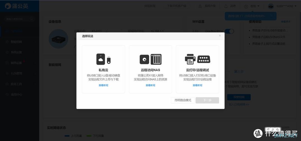Click the 第三步 step label
301x141 pixels.
[239, 71]
